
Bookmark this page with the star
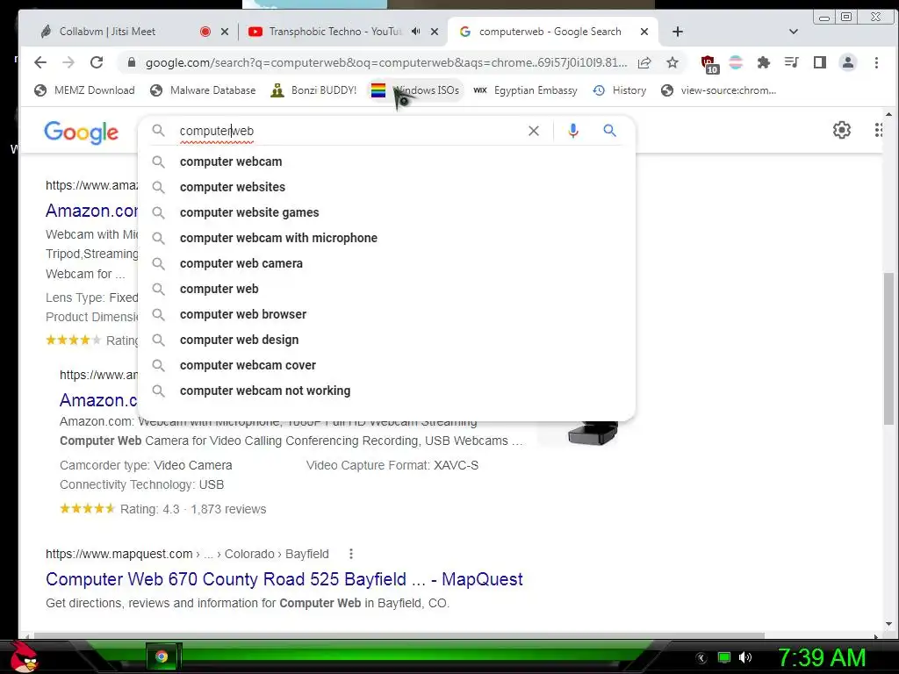coord(672,62)
